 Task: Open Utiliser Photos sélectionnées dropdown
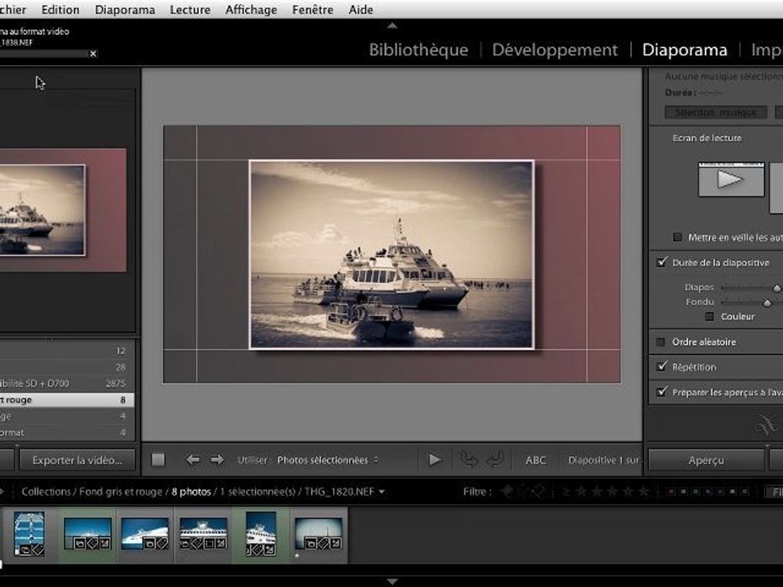coord(328,460)
